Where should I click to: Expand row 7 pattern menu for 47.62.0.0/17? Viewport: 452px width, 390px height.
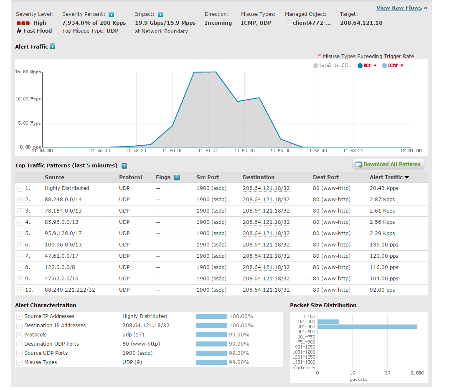click(20, 257)
